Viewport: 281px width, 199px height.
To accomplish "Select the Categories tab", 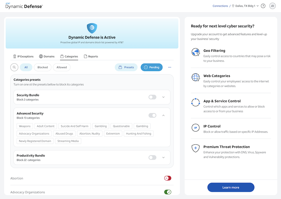I will tap(69, 56).
